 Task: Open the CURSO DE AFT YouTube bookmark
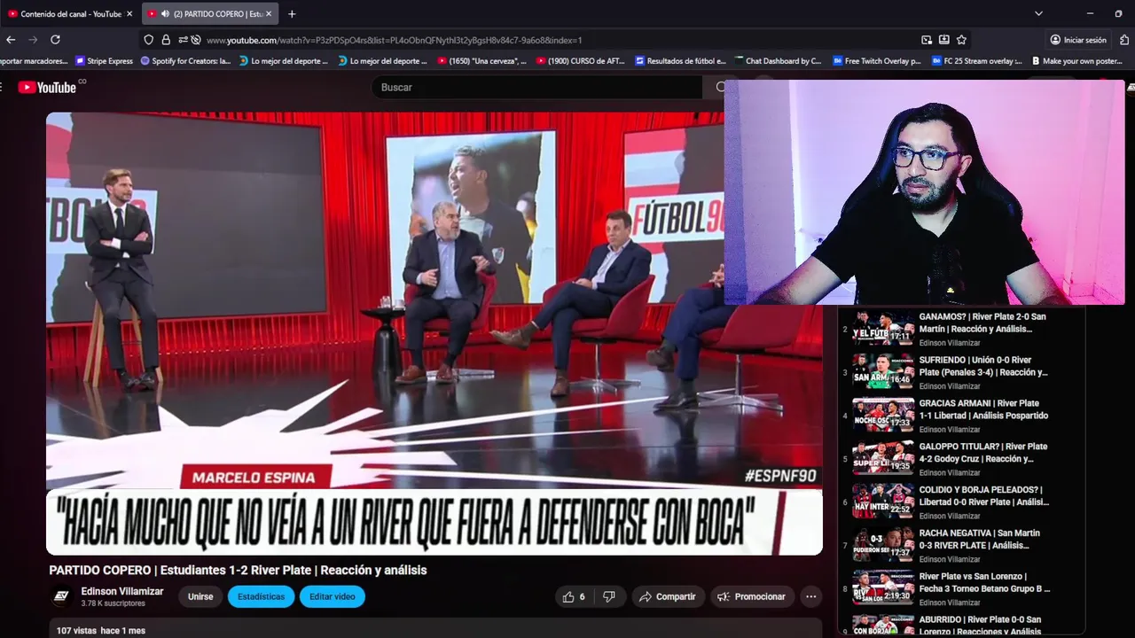[x=581, y=61]
